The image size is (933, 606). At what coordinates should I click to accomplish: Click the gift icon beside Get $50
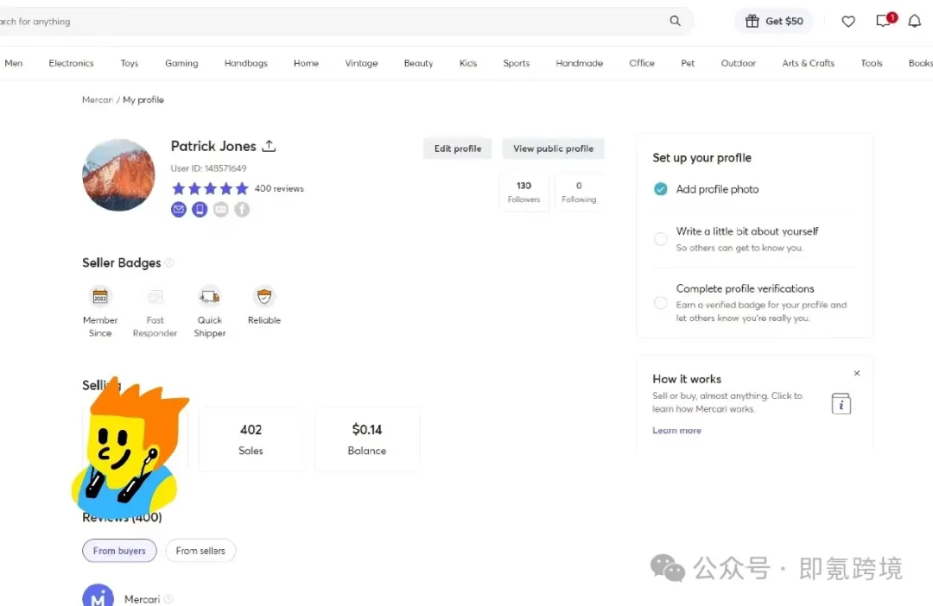click(x=752, y=21)
